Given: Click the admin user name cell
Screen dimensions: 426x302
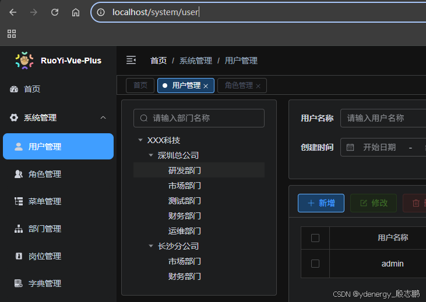Looking at the screenshot, I should (392, 264).
